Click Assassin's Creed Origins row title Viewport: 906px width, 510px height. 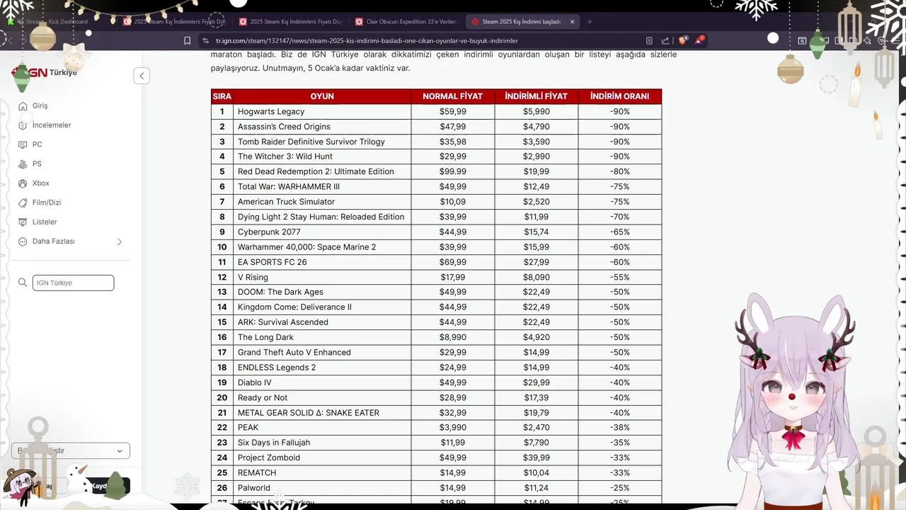pyautogui.click(x=284, y=127)
